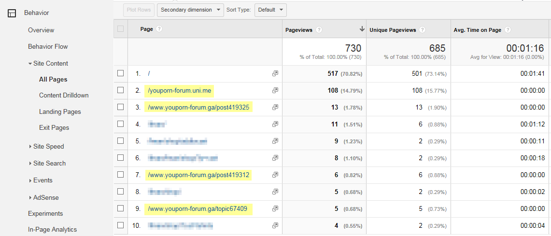Image resolution: width=551 pixels, height=236 pixels.
Task: Check the topic67409 row checkbox
Action: [121, 208]
